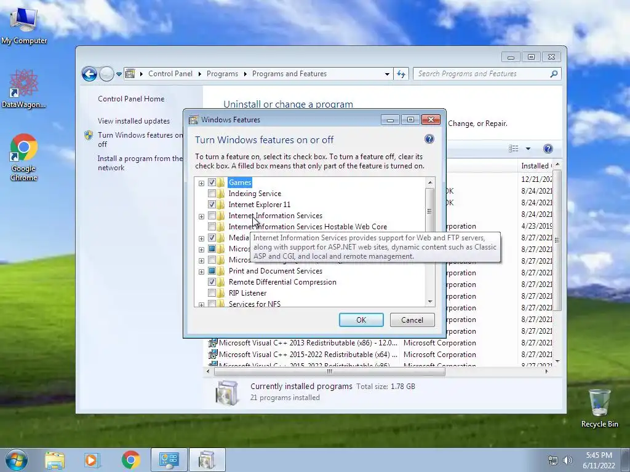Viewport: 630px width, 472px height.
Task: Click program list horizontal scrollbar
Action: (x=330, y=372)
